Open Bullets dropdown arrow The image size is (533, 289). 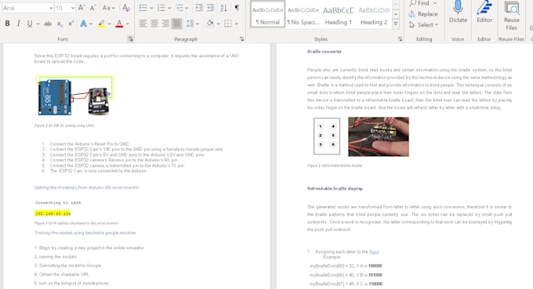(151, 8)
